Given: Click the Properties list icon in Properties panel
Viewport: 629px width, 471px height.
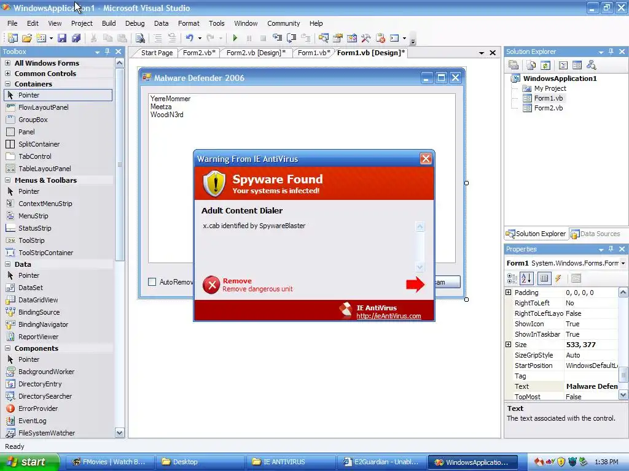Looking at the screenshot, I should pyautogui.click(x=544, y=278).
